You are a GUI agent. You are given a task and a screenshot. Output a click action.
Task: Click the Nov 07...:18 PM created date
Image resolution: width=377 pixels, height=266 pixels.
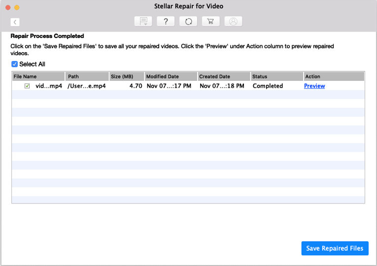click(222, 86)
